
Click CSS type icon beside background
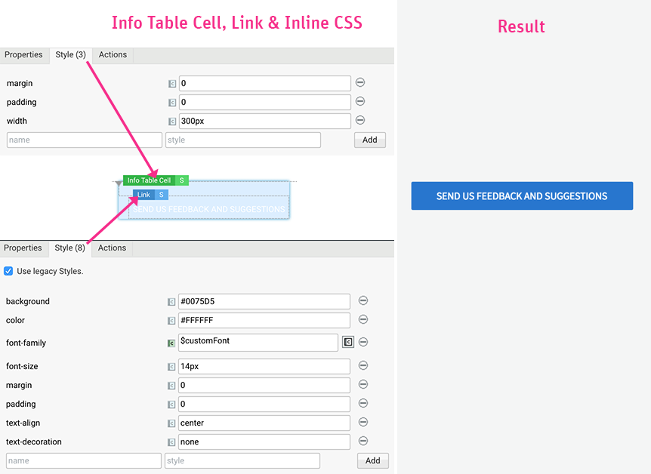171,302
